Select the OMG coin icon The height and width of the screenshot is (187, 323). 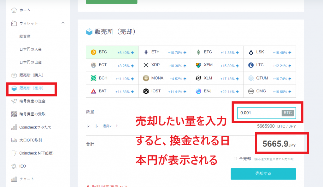251,91
